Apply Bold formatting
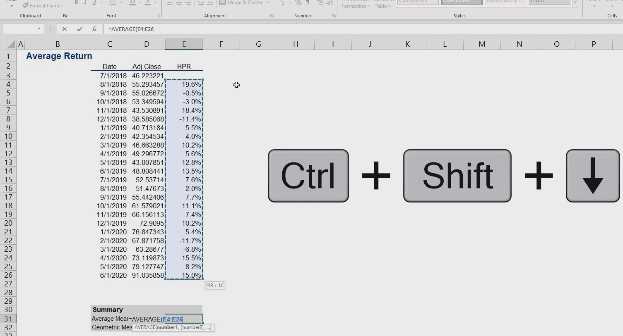This screenshot has height=336, width=623. 76,2
